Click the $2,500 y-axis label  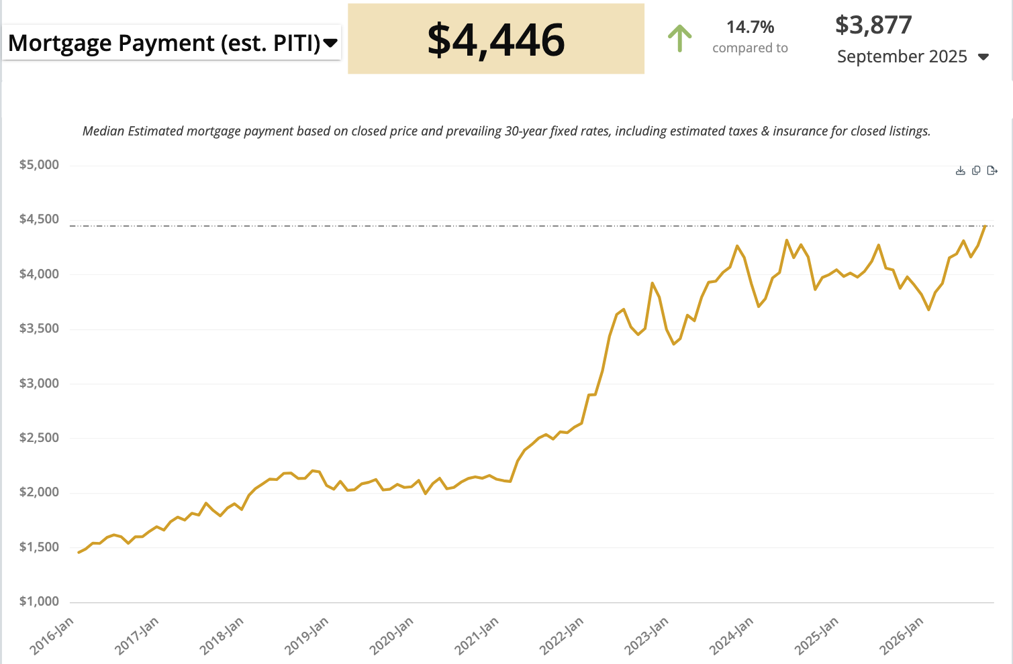coord(39,437)
